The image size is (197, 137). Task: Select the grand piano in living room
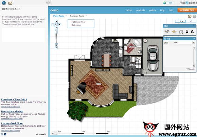(81, 88)
